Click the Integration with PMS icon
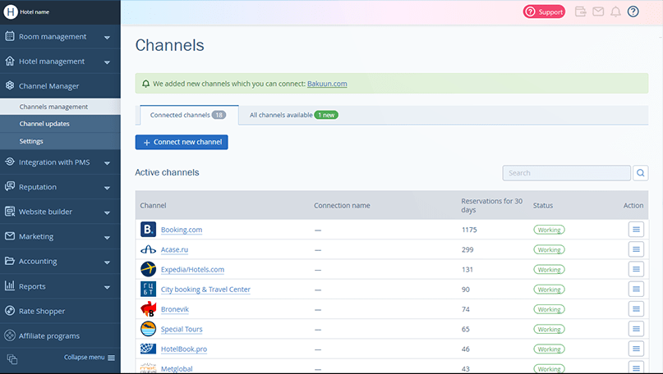Viewport: 663px width, 374px height. pos(10,162)
